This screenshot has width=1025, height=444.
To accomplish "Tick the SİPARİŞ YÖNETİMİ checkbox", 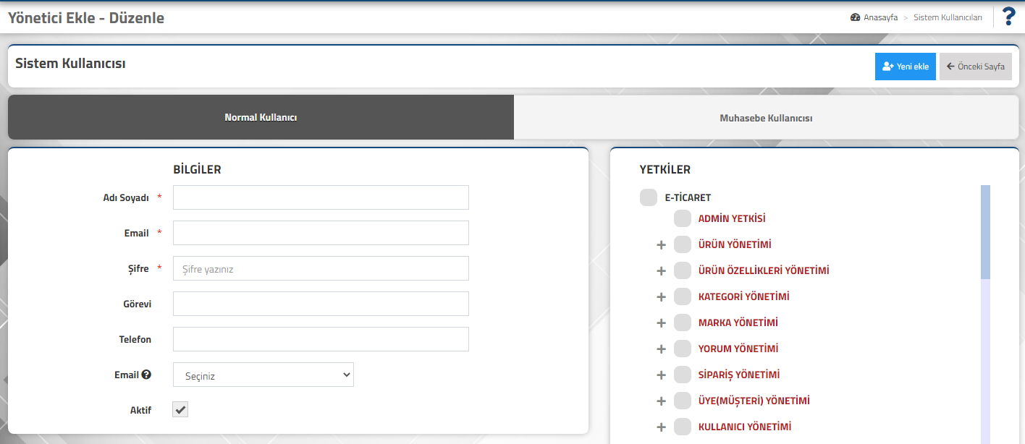I will tap(683, 375).
